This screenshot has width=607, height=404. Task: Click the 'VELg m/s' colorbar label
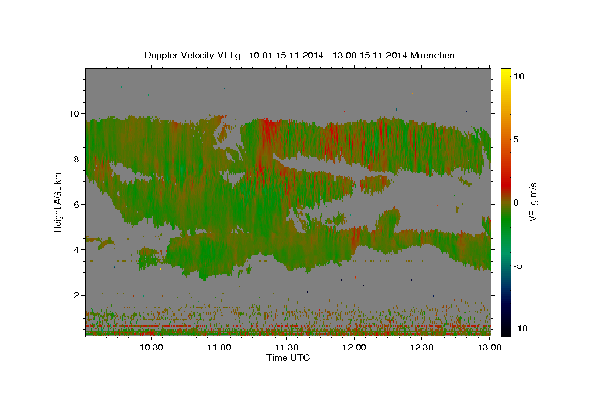[533, 202]
